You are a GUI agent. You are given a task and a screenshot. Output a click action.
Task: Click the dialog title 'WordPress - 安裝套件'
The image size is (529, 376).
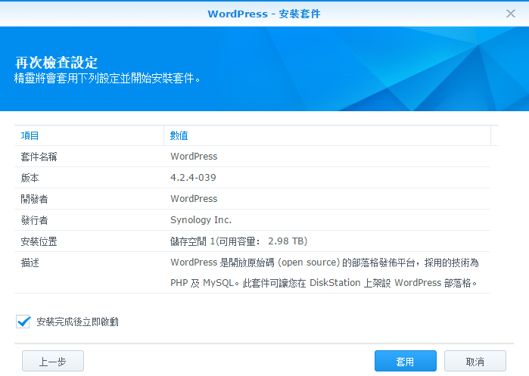(264, 14)
